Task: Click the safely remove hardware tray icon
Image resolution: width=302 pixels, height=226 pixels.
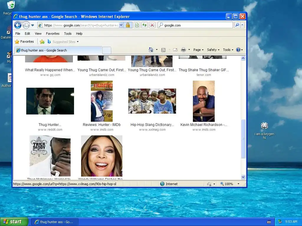Action: coord(280,222)
